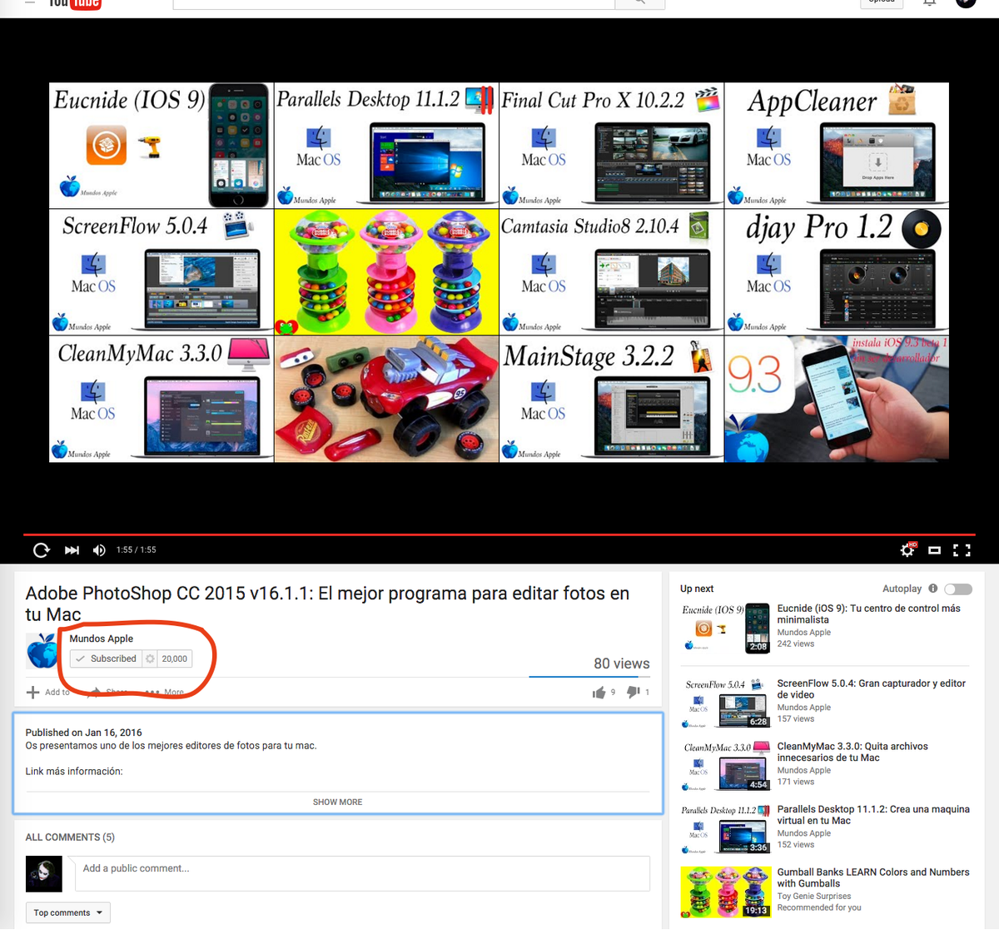Click the Subscribed button
The image size is (999, 949).
[x=107, y=658]
